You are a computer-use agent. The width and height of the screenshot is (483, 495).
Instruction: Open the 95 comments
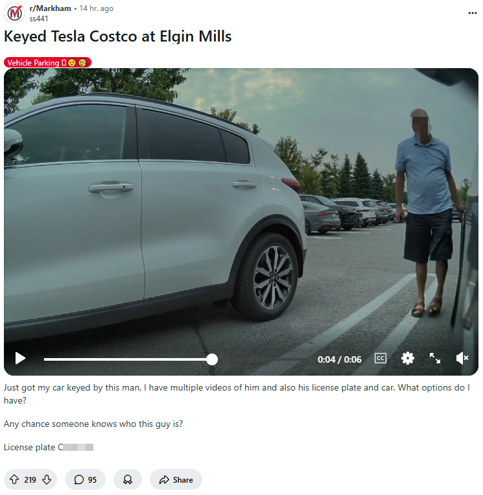tap(85, 479)
